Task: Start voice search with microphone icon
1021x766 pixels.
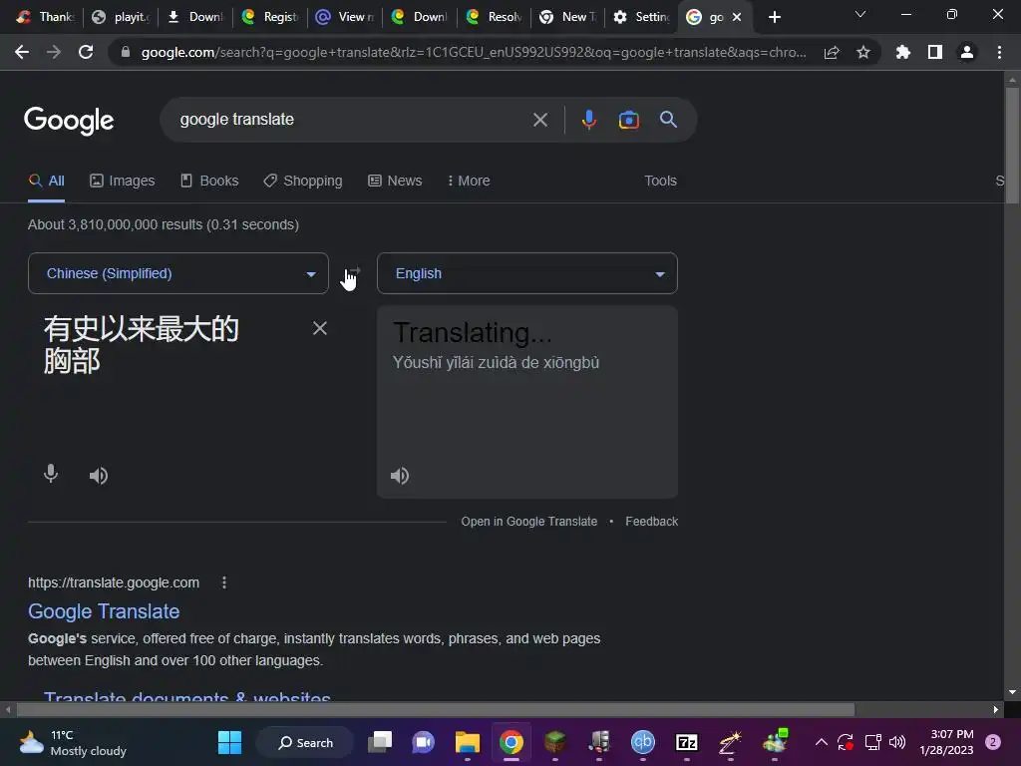Action: pyautogui.click(x=588, y=120)
